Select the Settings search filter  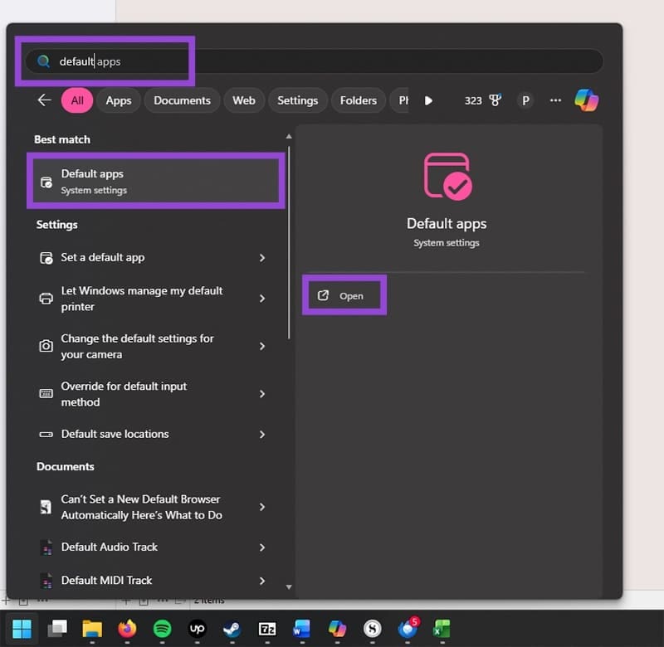point(297,100)
